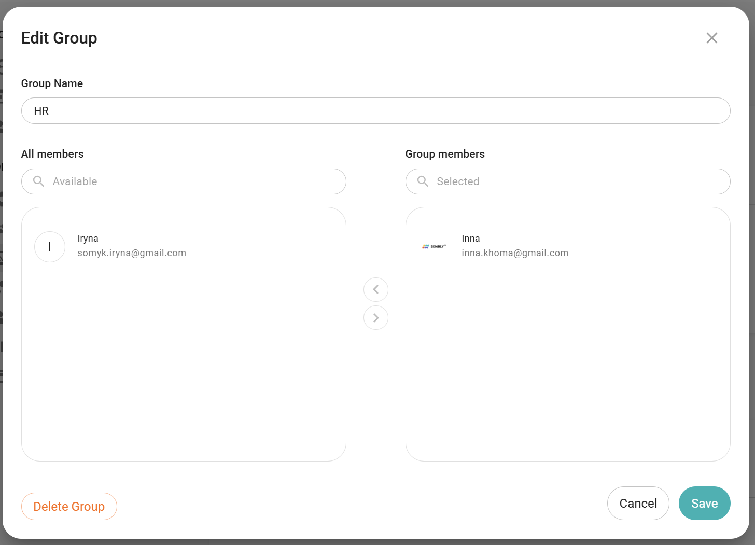Close the Edit Group dialog
755x545 pixels.
pyautogui.click(x=711, y=38)
